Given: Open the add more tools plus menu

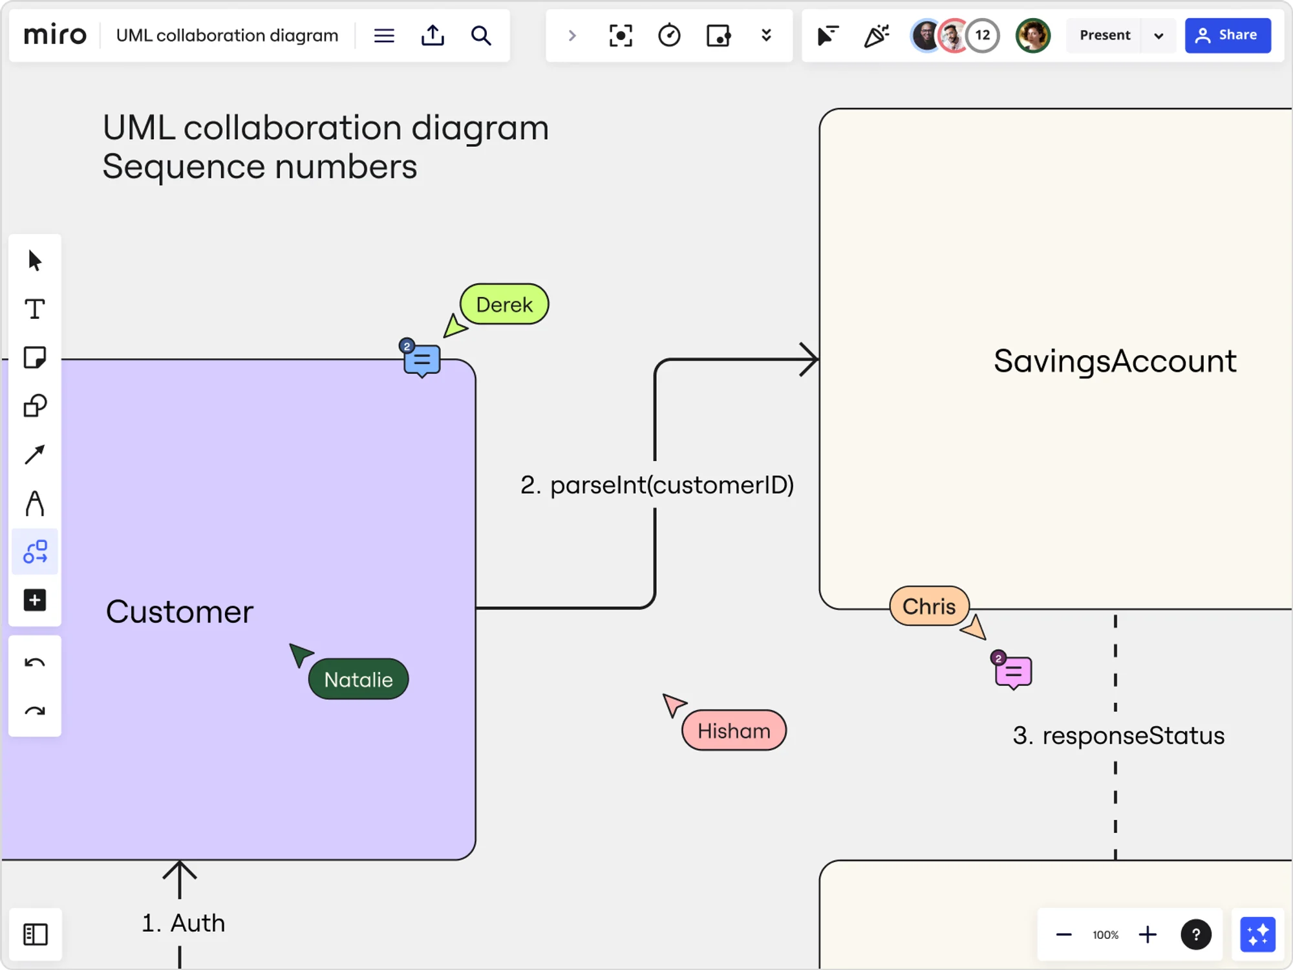Looking at the screenshot, I should [x=35, y=600].
